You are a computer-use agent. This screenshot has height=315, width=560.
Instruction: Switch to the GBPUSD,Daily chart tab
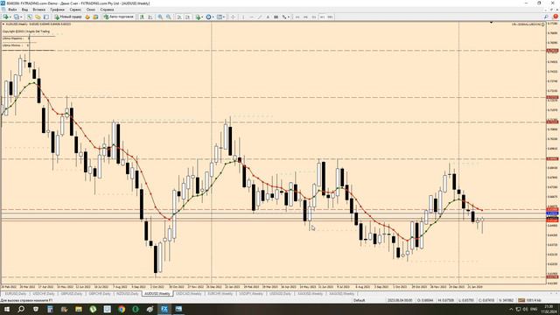72,294
